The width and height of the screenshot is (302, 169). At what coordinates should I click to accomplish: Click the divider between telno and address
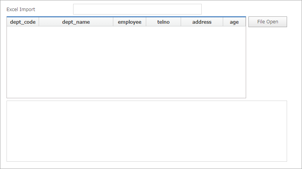click(181, 22)
